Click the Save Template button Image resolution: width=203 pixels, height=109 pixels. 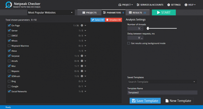[x=145, y=101]
